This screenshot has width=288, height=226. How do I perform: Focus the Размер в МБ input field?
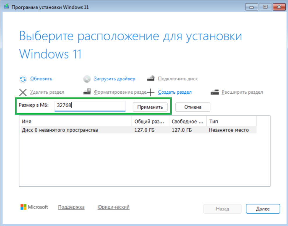click(x=90, y=106)
